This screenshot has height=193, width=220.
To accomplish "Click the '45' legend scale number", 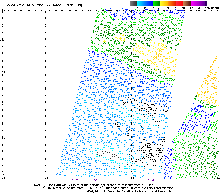I will (198, 8).
